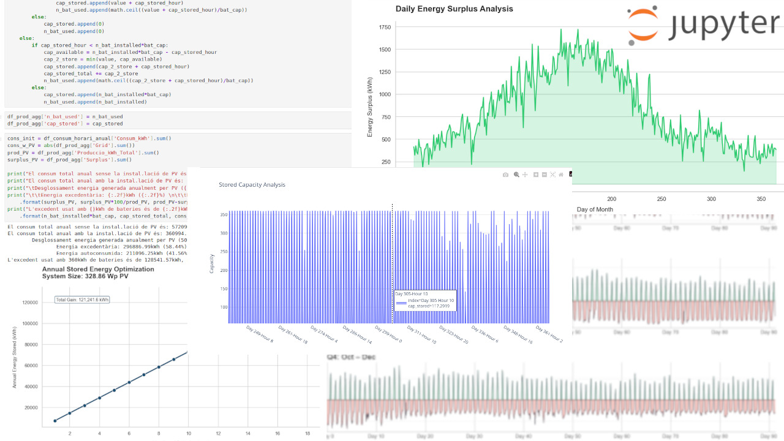784x441 pixels.
Task: Select the Zoom magnifier tool in plot modebar
Action: pyautogui.click(x=516, y=175)
